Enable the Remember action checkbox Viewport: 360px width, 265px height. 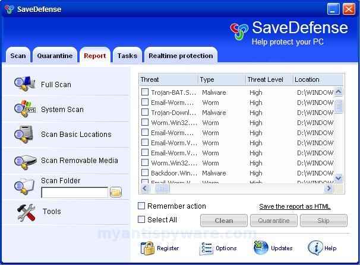[141, 206]
